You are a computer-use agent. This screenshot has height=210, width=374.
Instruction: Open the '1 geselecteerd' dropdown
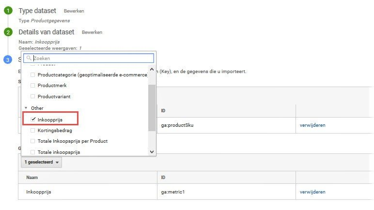click(41, 162)
